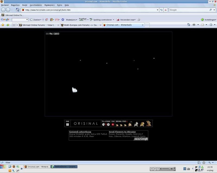Go to the browser Home page icon
This screenshot has height=173, width=217.
[x=17, y=10]
